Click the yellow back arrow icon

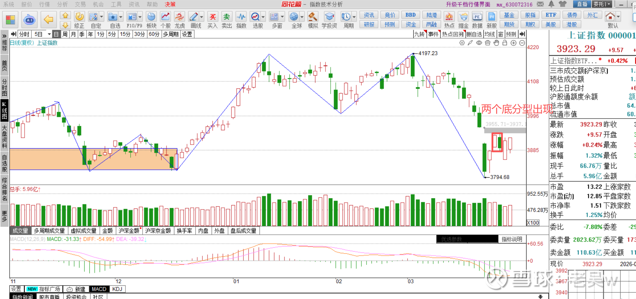click(x=49, y=20)
